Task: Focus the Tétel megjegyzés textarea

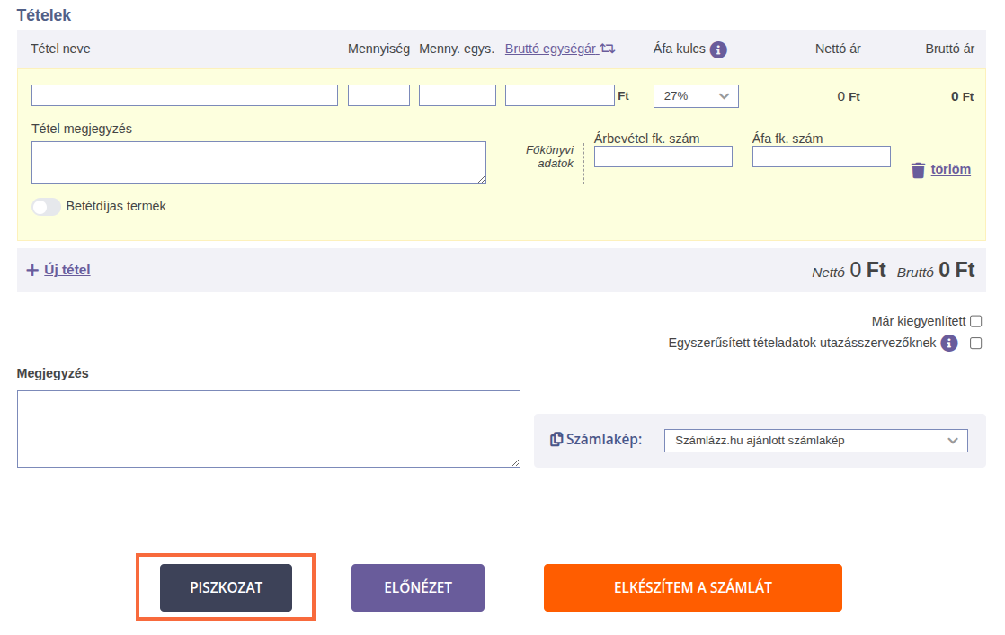Action: [x=259, y=163]
